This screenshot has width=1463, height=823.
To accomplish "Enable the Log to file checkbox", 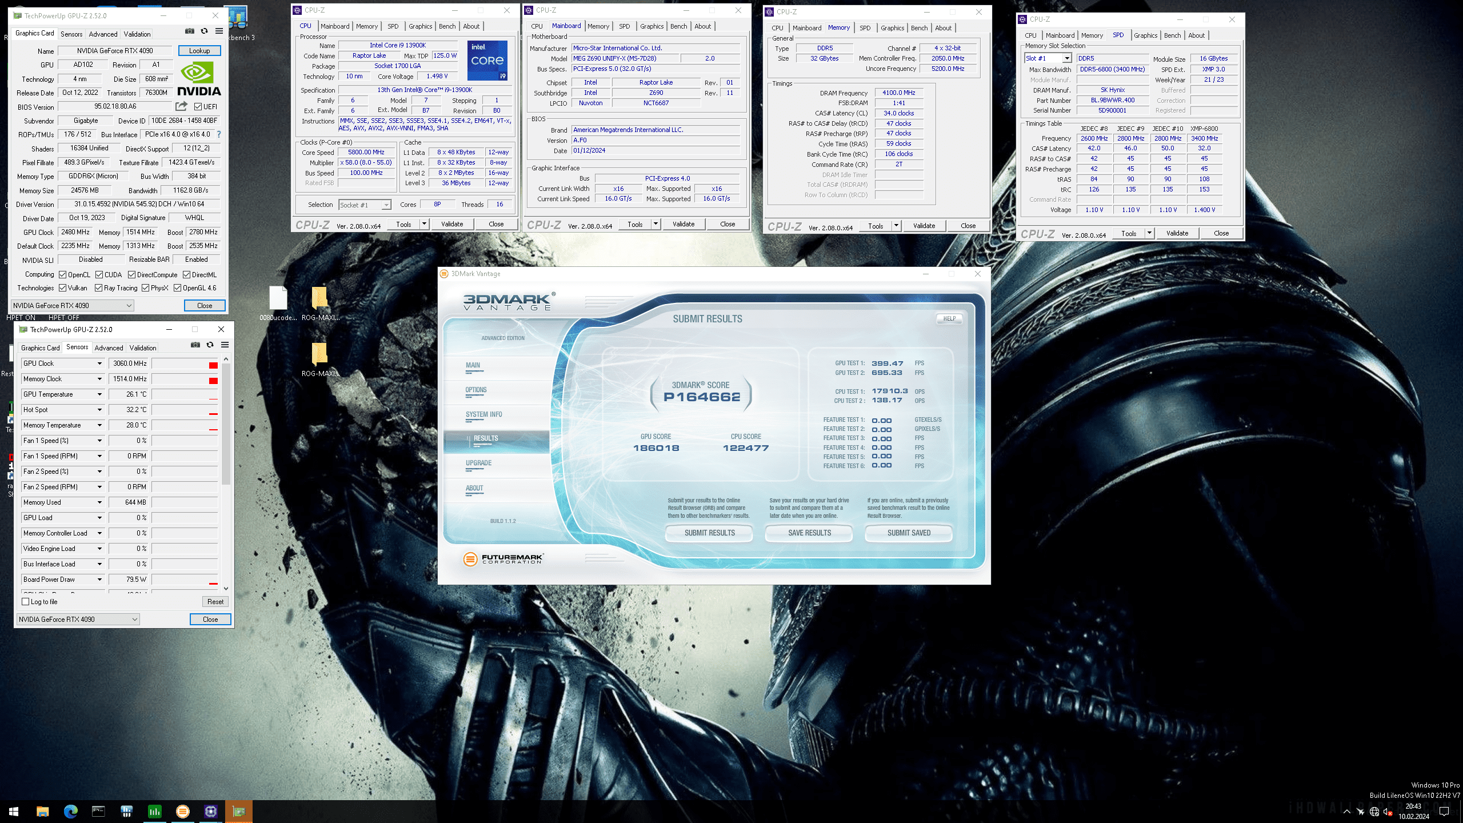I will 26,602.
